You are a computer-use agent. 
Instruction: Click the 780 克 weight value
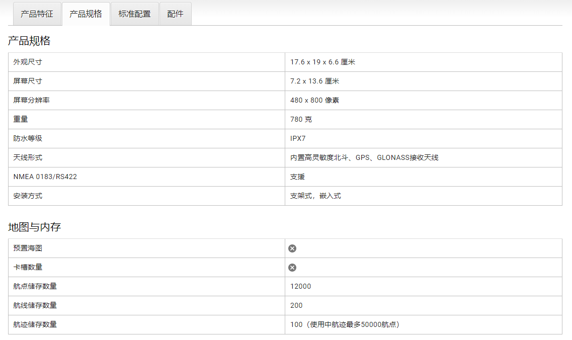(301, 120)
